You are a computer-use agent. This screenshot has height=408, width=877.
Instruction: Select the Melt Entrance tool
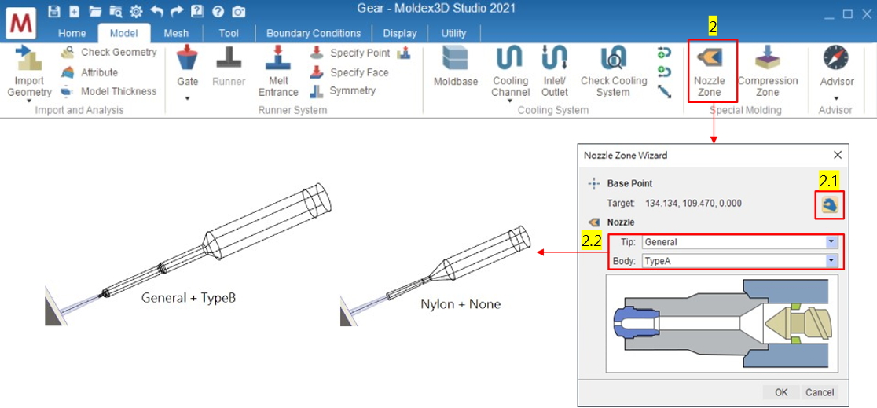[278, 71]
